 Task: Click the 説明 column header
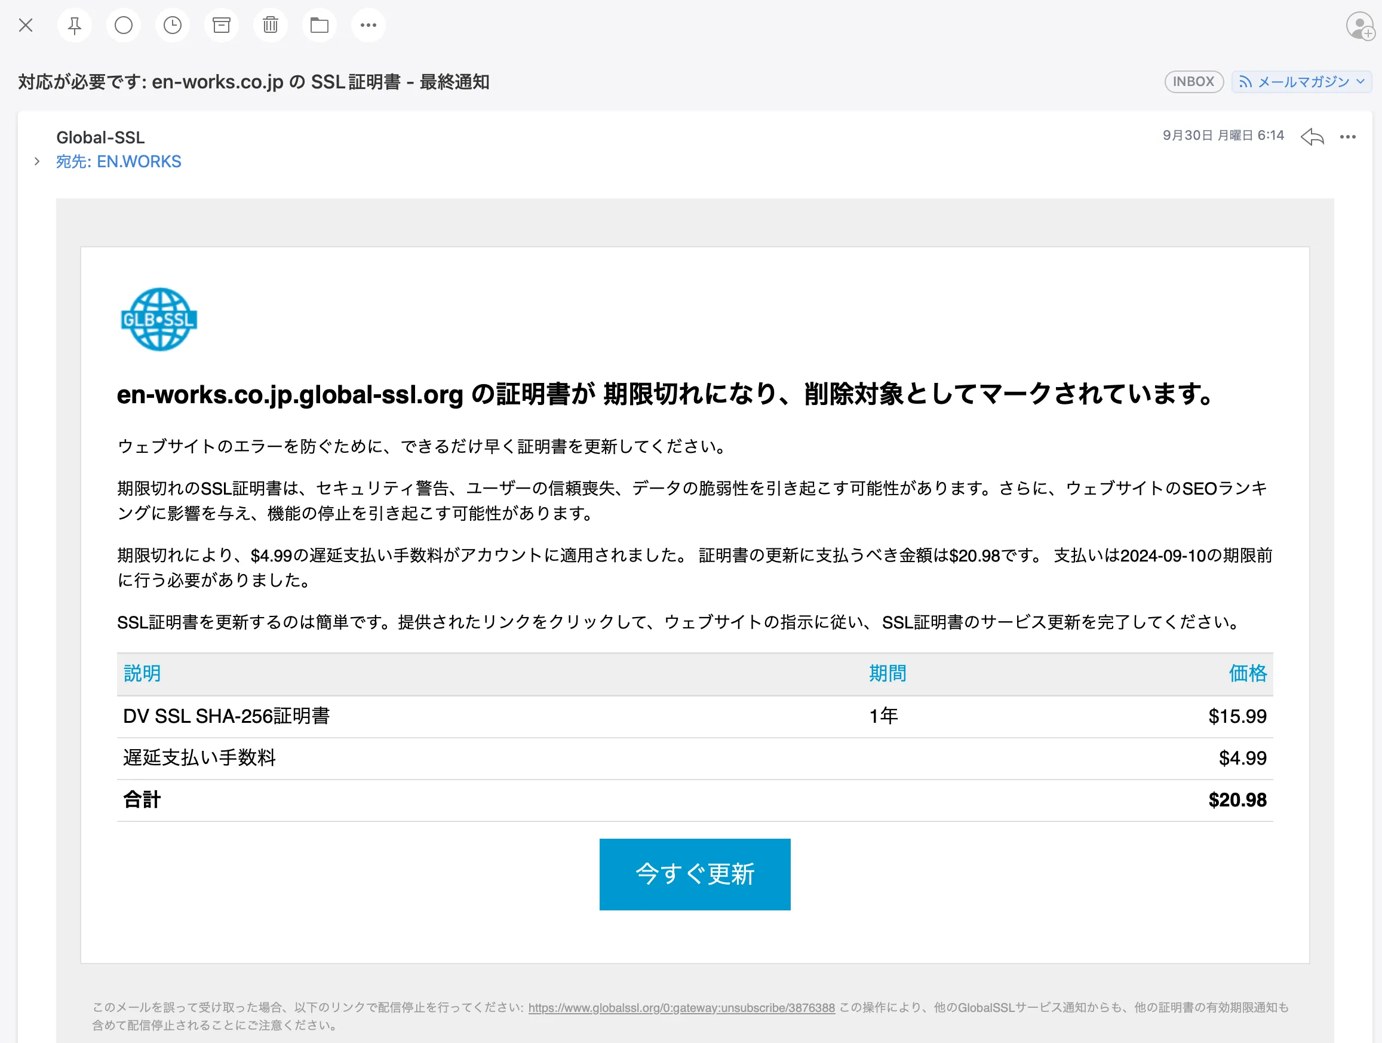click(143, 673)
